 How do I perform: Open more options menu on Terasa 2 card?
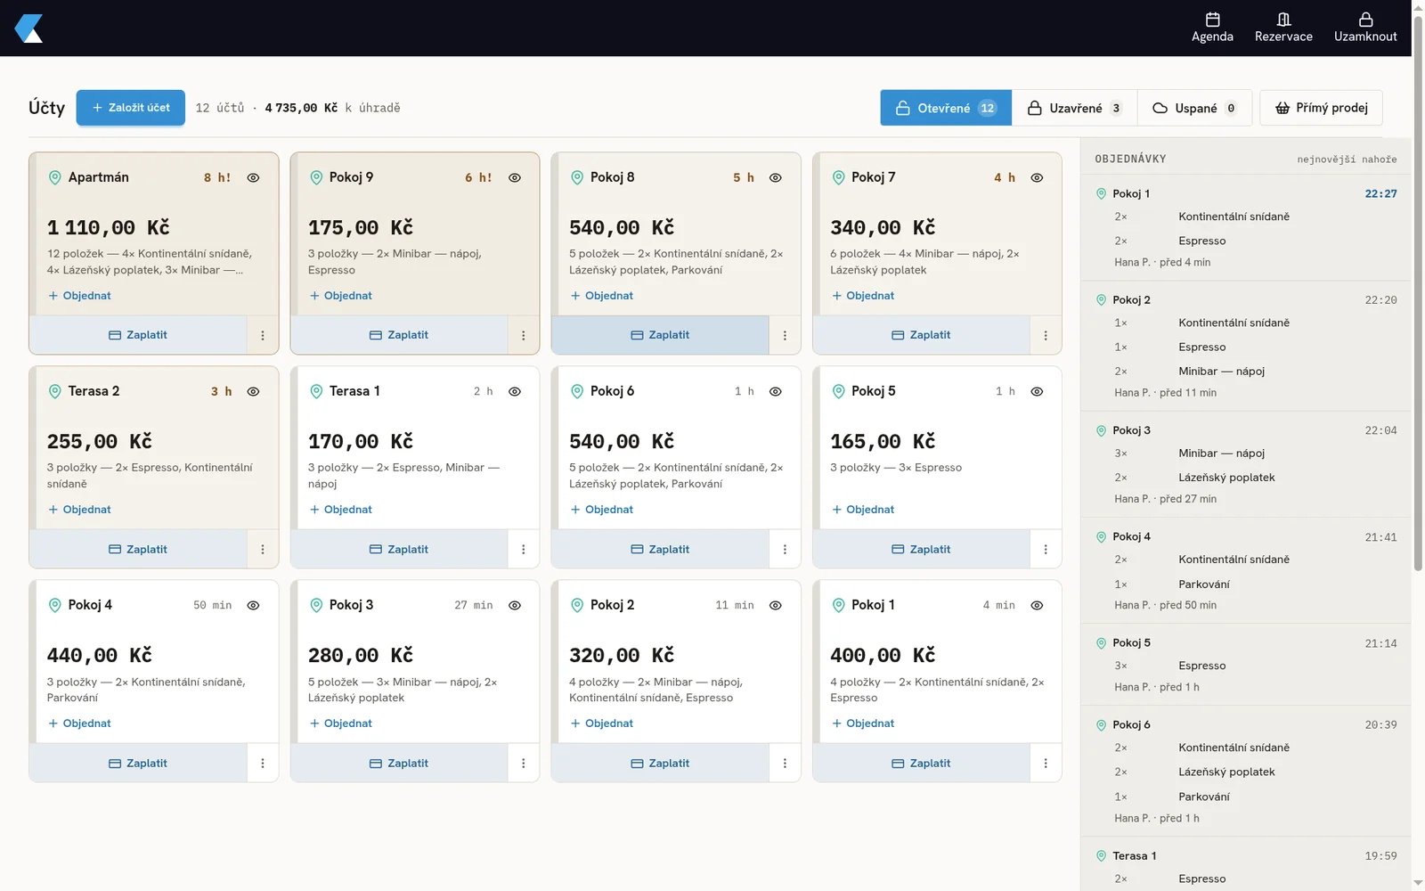coord(263,549)
